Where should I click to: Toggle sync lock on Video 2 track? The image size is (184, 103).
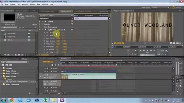coord(47,72)
